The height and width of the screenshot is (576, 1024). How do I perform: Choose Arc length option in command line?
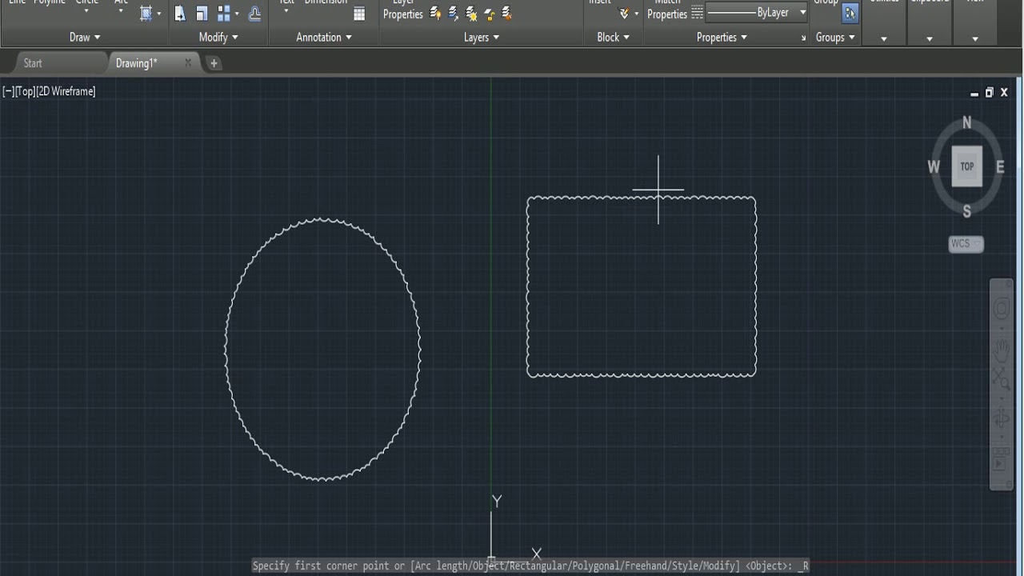[442, 566]
